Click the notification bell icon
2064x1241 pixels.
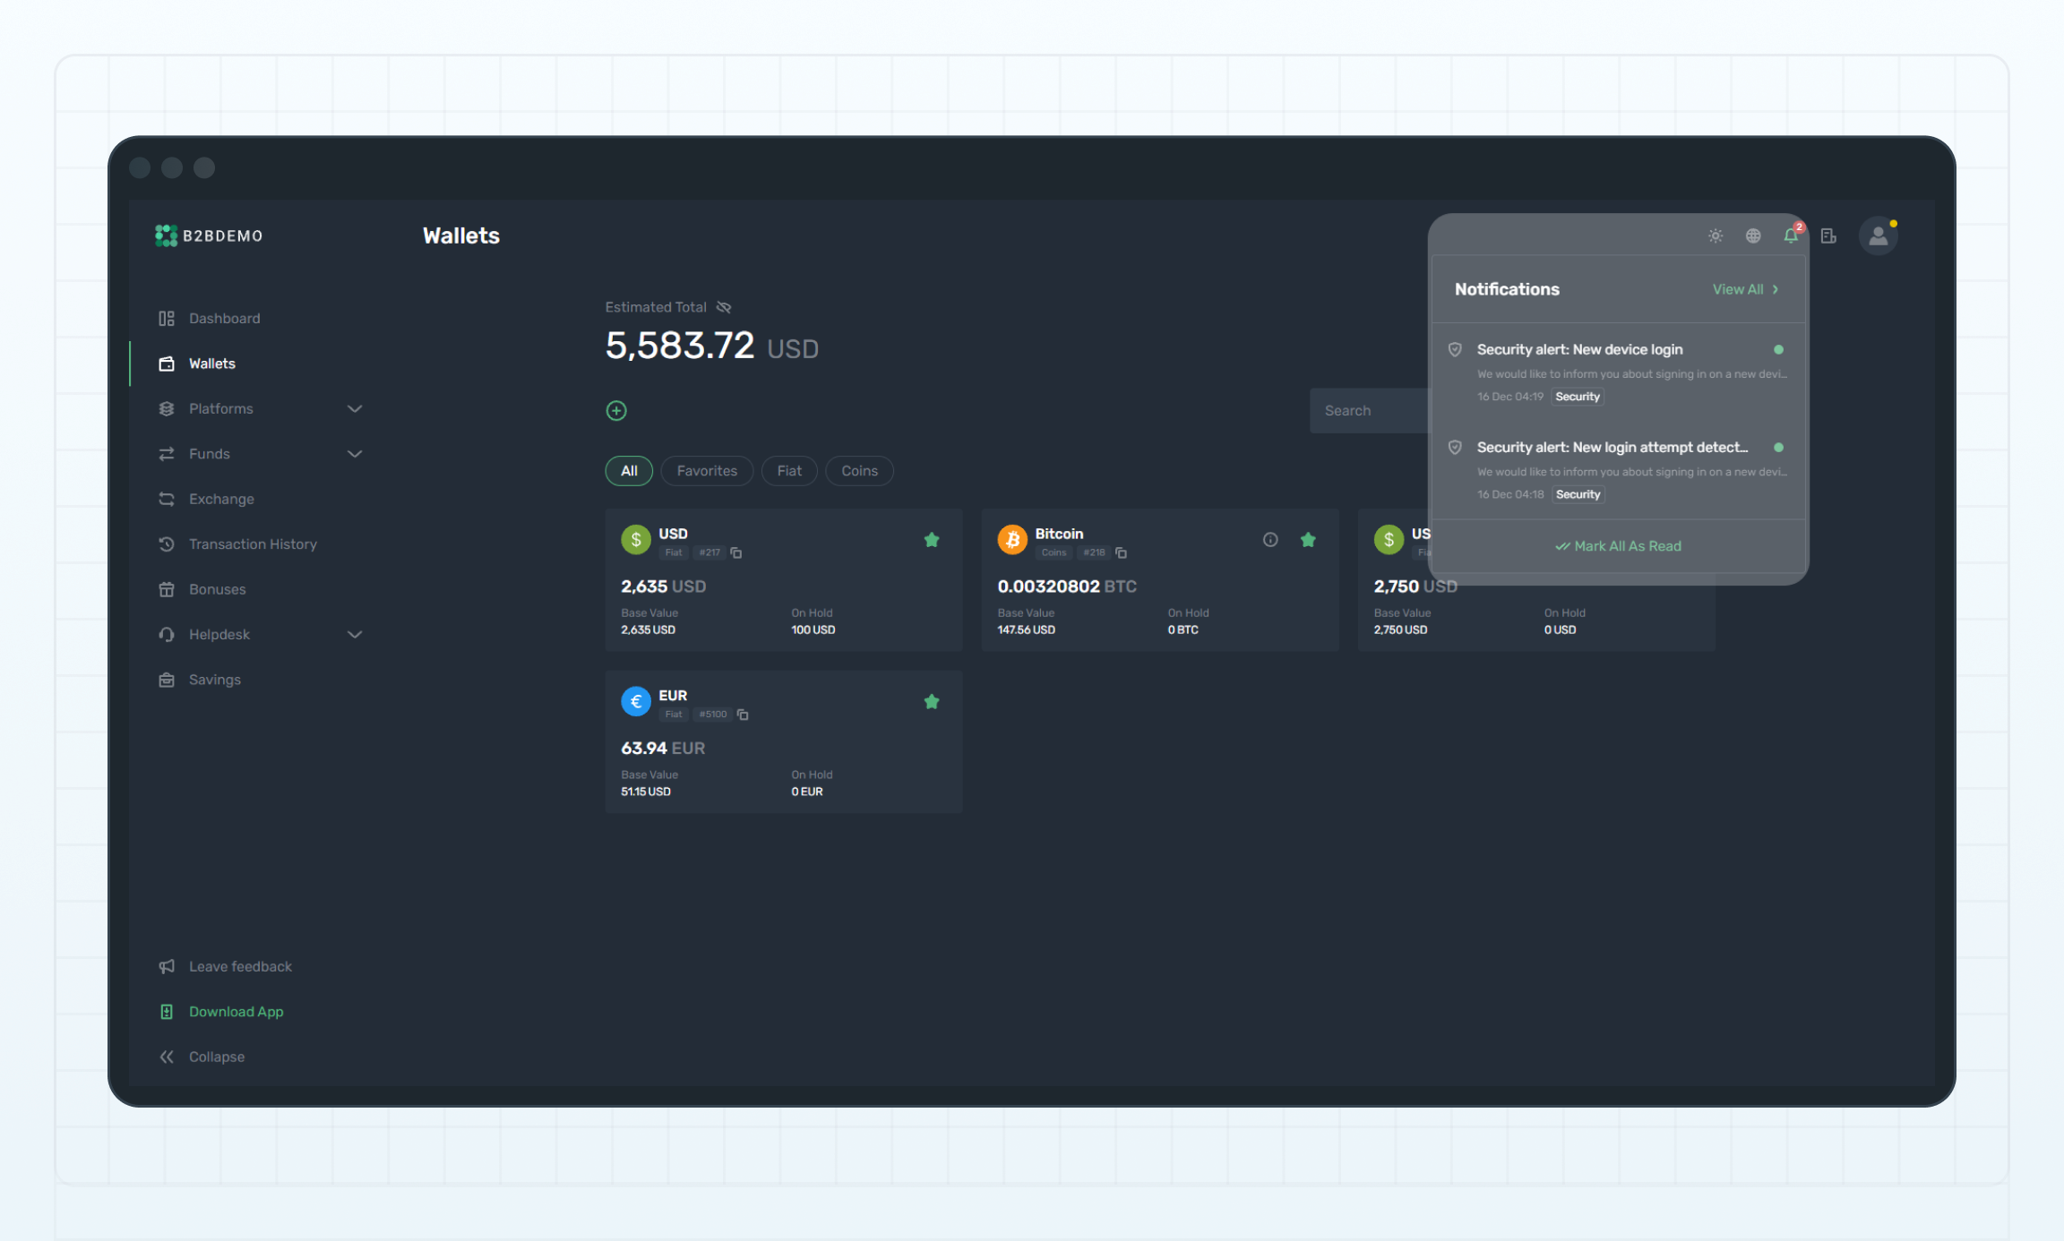(1790, 236)
